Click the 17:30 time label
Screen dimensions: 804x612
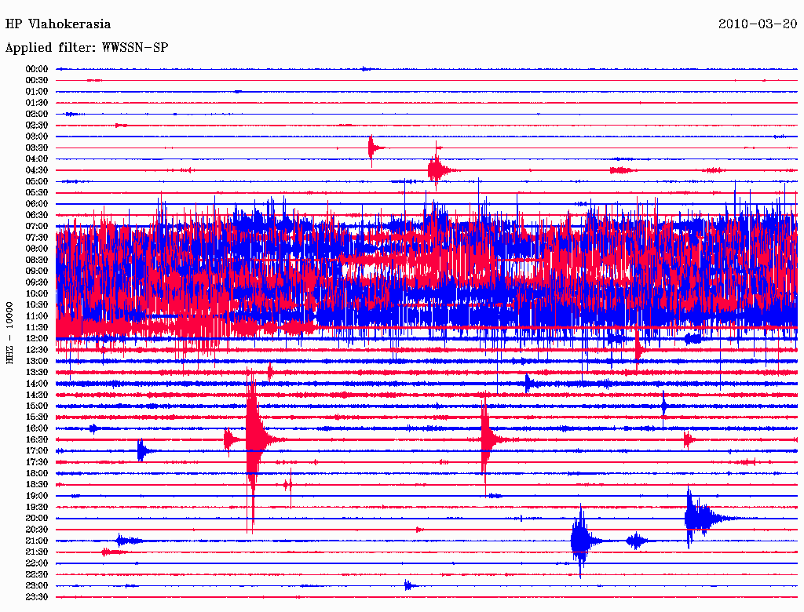(x=37, y=462)
